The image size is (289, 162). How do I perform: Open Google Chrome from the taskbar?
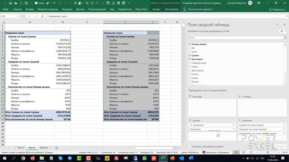click(x=23, y=158)
